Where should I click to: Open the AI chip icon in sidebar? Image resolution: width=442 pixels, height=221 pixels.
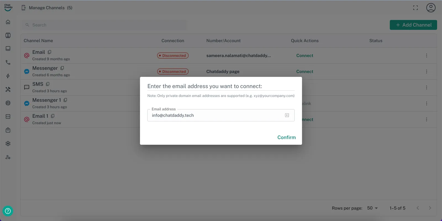(8, 103)
